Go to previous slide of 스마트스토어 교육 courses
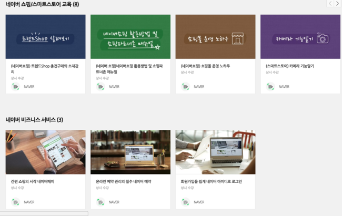Image resolution: width=342 pixels, height=216 pixels. click(x=330, y=4)
